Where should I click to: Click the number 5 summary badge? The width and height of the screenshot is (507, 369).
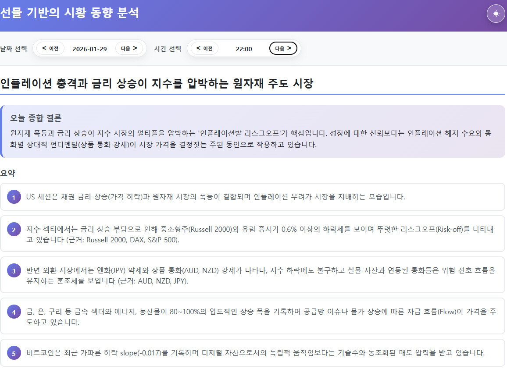pyautogui.click(x=14, y=353)
